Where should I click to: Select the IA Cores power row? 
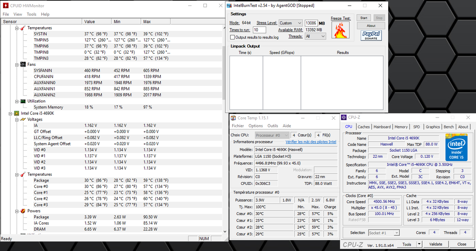[x=111, y=223]
